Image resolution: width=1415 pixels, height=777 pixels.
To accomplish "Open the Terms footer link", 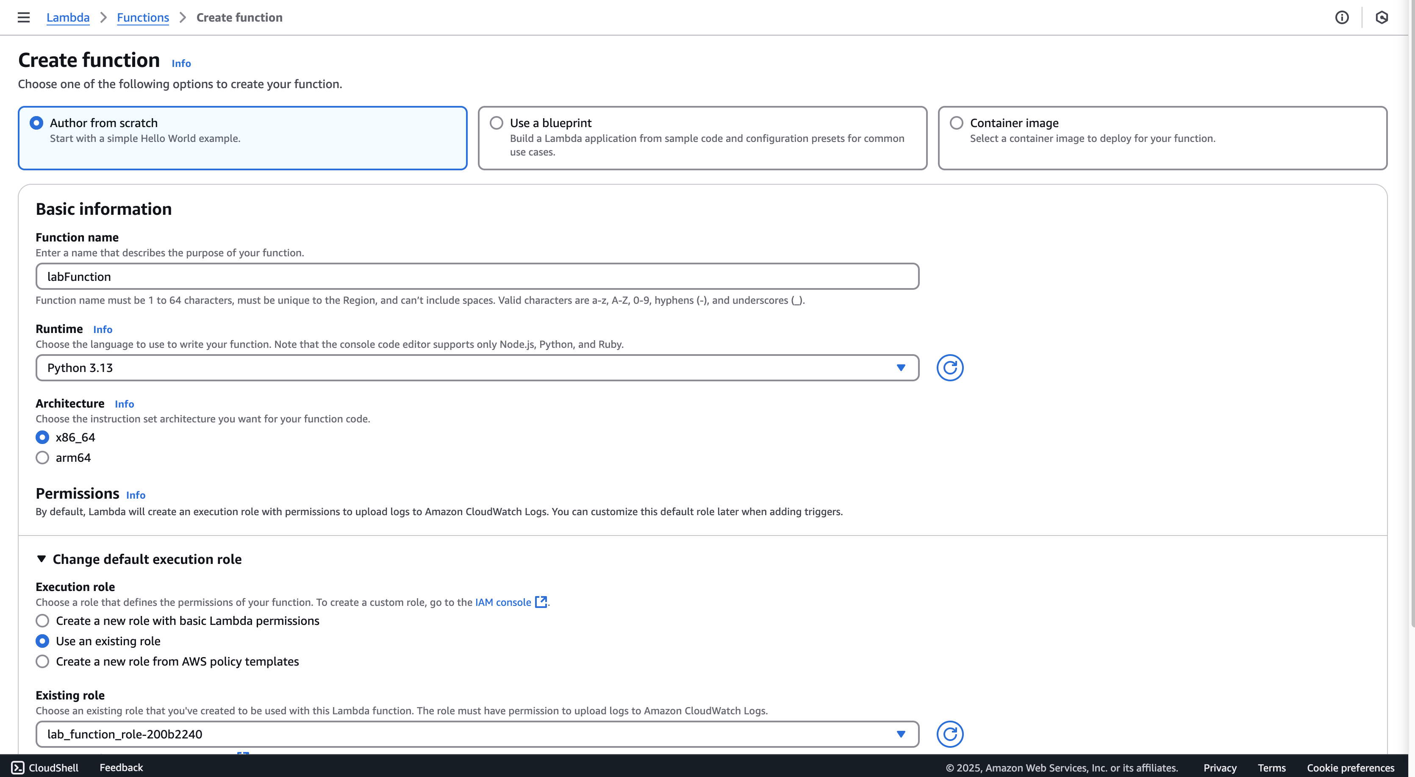I will [x=1272, y=768].
